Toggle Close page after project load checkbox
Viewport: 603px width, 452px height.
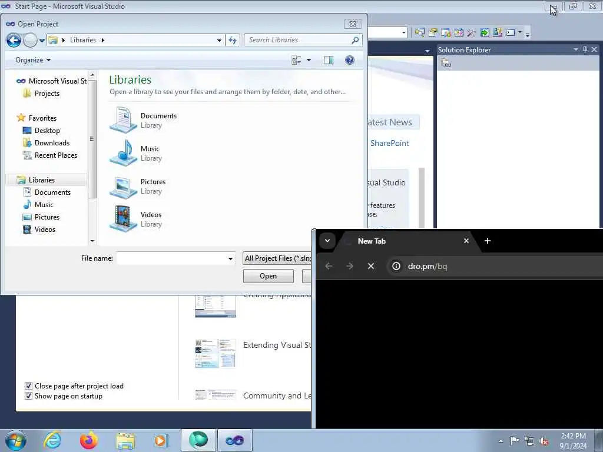[x=28, y=386]
